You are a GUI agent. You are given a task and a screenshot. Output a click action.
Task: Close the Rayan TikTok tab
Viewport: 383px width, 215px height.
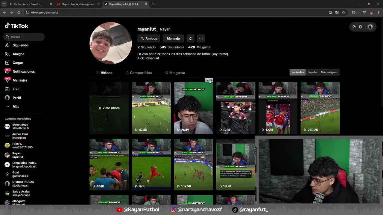pos(146,4)
